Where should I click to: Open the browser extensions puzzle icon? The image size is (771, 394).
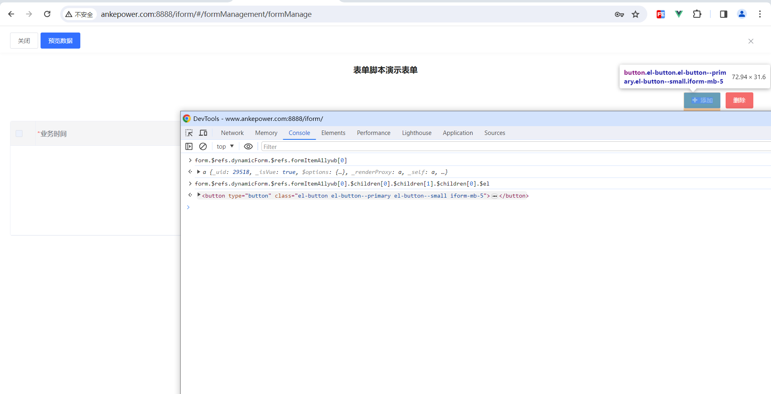[697, 14]
